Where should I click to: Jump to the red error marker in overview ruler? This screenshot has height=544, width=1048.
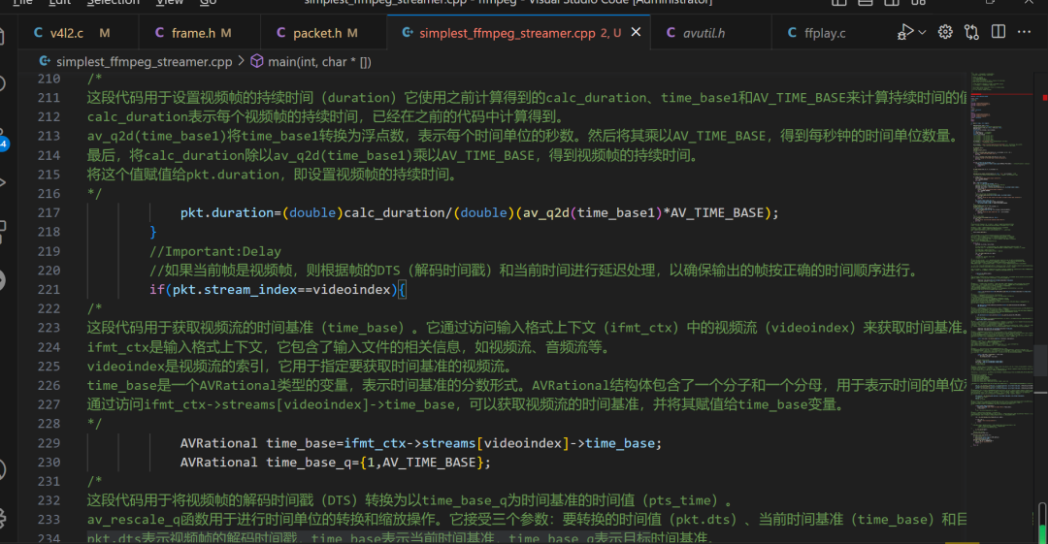pyautogui.click(x=1045, y=98)
